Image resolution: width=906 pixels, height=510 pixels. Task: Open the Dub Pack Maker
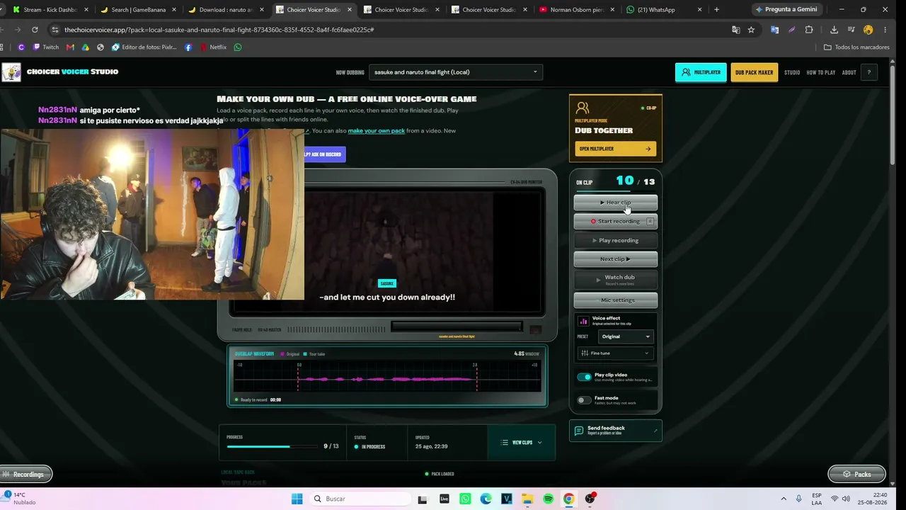click(x=754, y=72)
